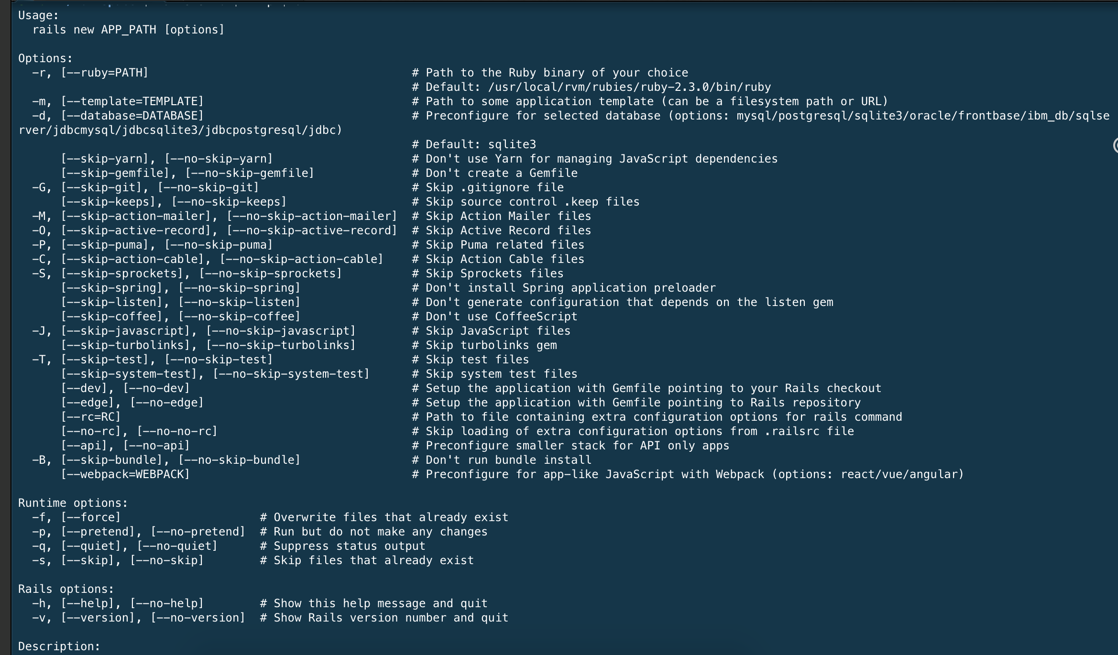Click the "Description:" heading at the bottom
Viewport: 1118px width, 655px height.
(x=59, y=646)
